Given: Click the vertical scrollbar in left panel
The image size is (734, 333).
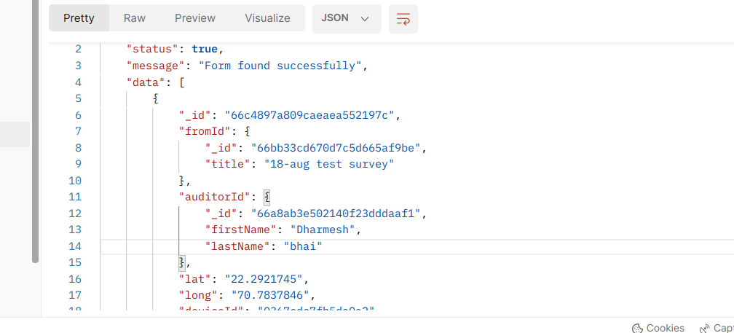Looking at the screenshot, I should (x=35, y=131).
